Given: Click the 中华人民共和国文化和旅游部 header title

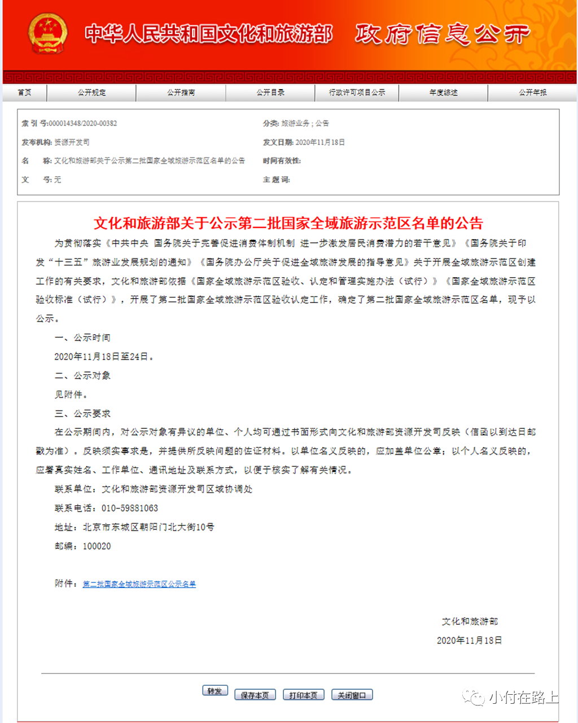Looking at the screenshot, I should click(x=209, y=34).
